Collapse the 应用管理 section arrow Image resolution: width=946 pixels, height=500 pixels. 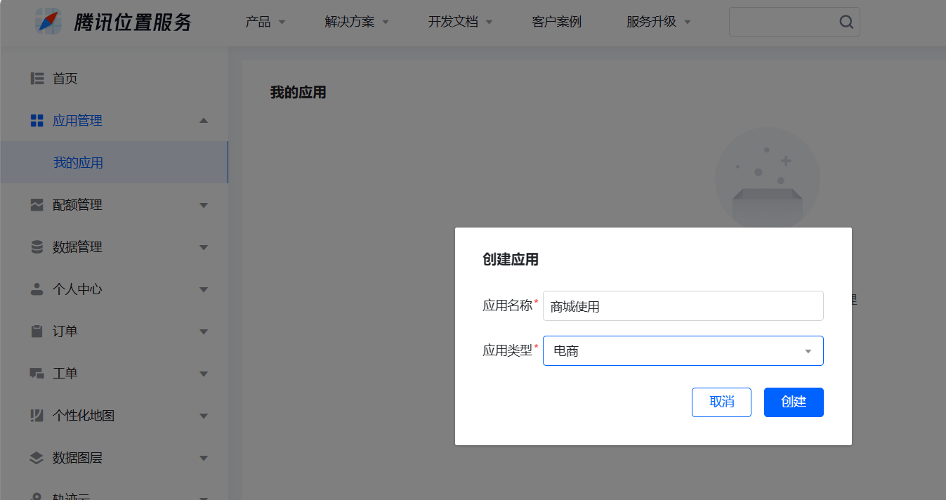coord(204,121)
